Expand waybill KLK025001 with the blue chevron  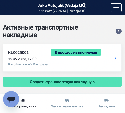pos(116,58)
